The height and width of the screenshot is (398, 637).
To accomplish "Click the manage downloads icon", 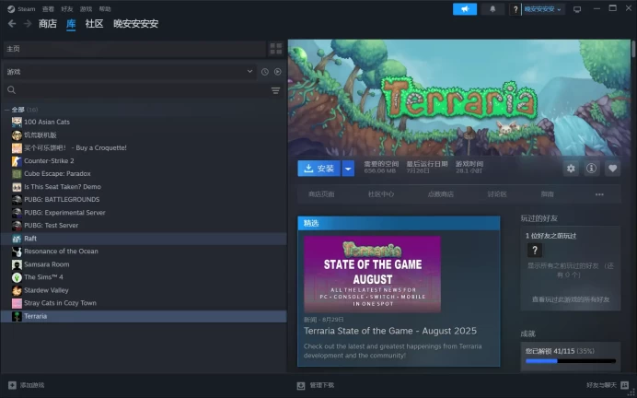I will (x=301, y=385).
